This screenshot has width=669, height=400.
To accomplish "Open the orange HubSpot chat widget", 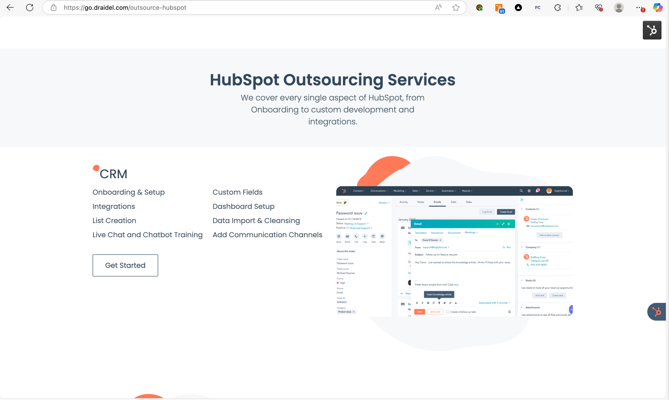I will 657,312.
